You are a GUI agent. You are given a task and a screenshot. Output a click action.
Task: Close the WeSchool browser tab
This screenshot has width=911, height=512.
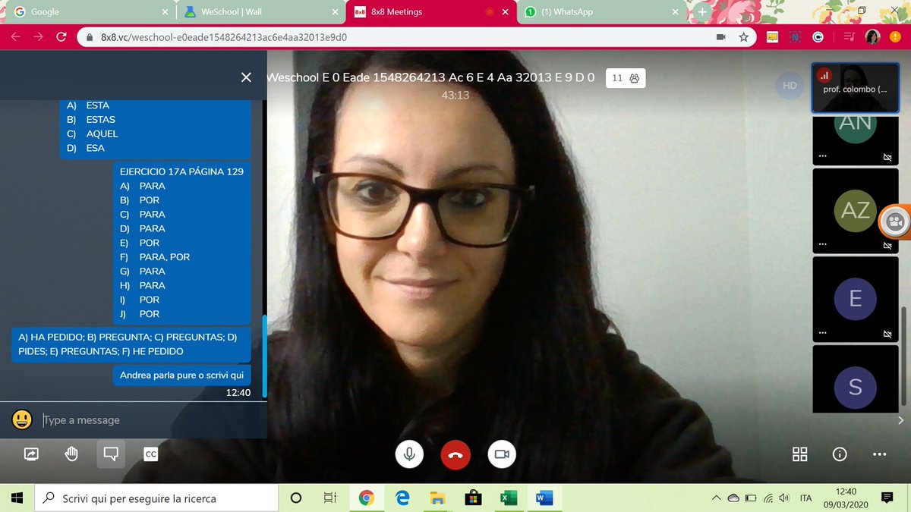[336, 12]
